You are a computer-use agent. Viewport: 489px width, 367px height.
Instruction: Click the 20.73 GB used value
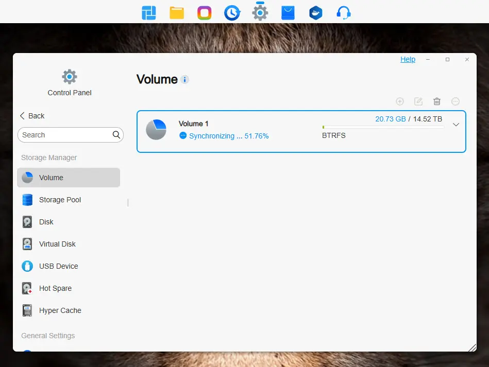click(x=391, y=119)
